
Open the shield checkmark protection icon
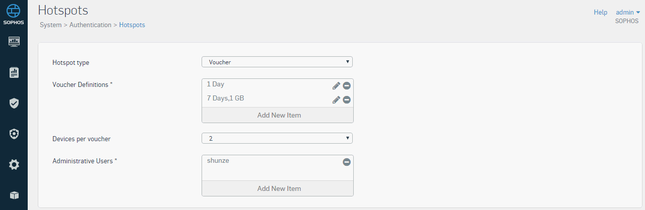14,103
